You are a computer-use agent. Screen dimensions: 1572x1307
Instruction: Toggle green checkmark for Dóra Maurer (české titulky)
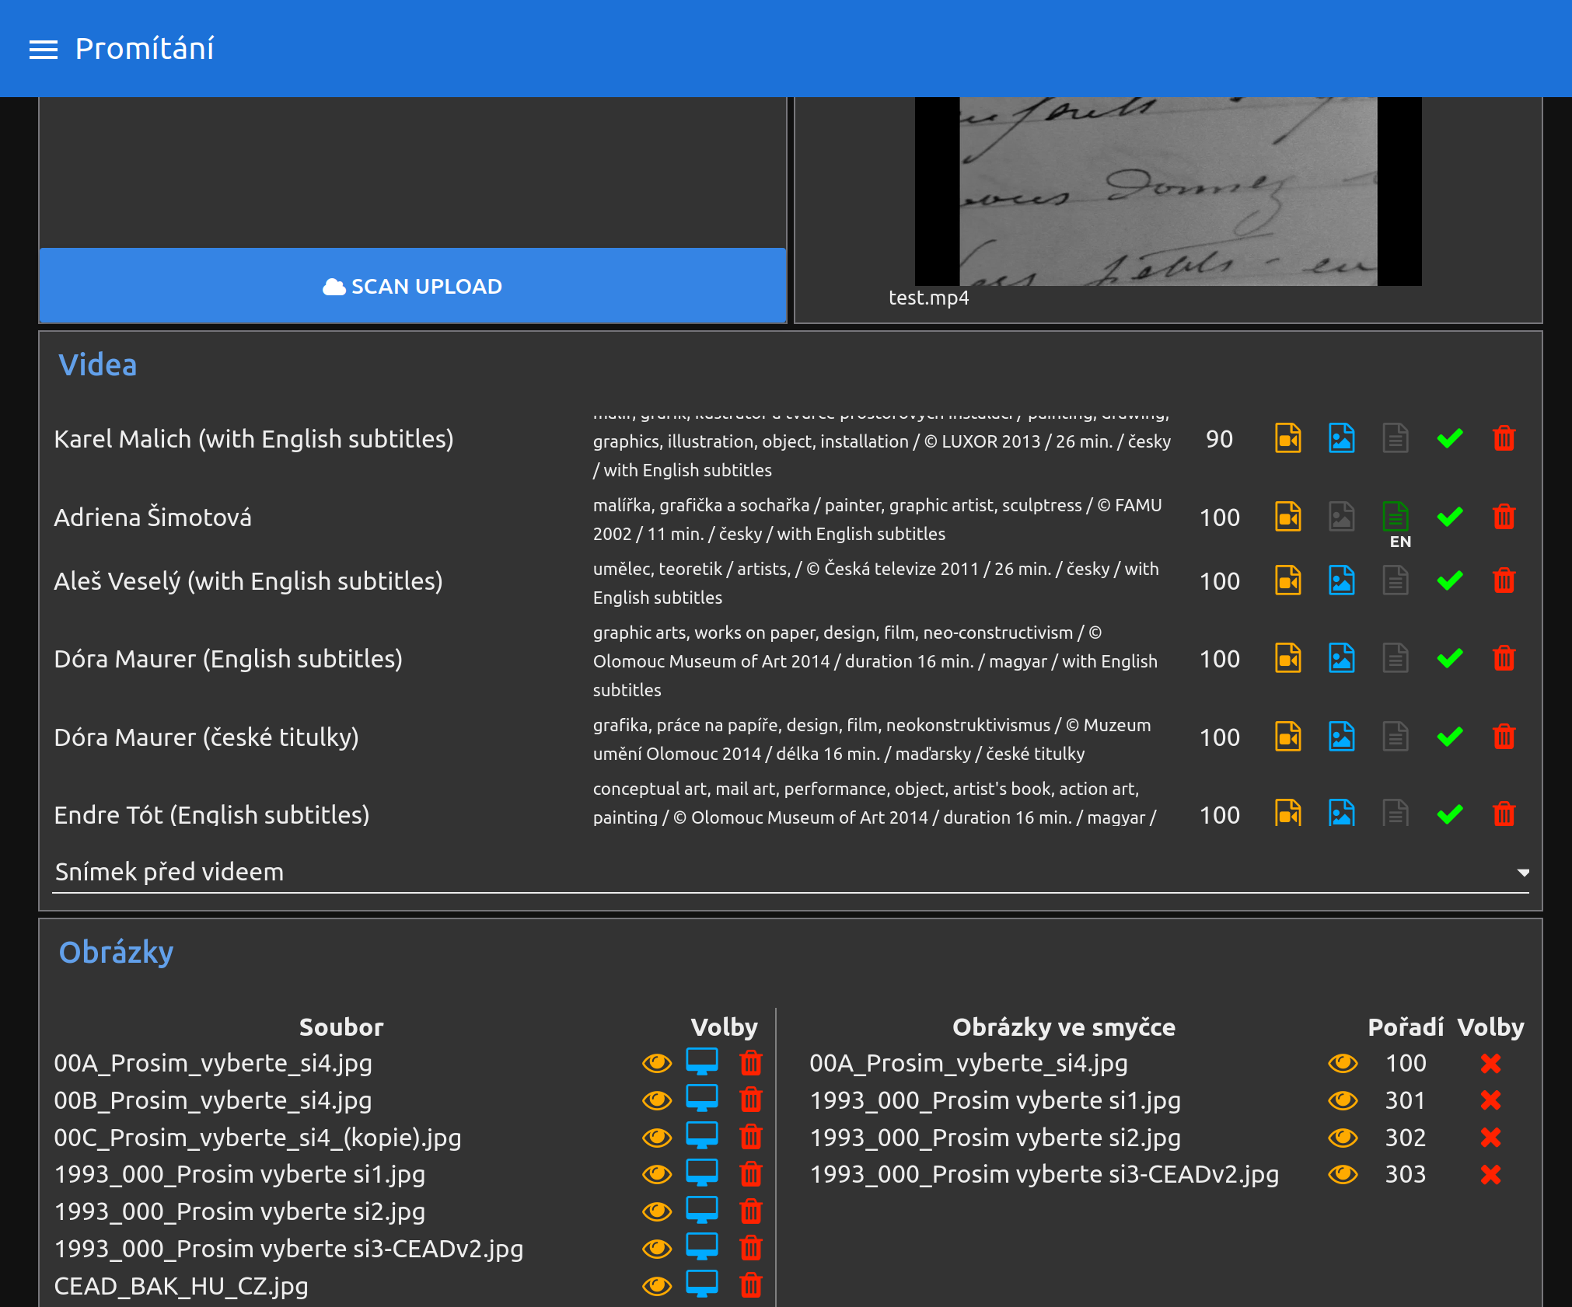point(1449,737)
